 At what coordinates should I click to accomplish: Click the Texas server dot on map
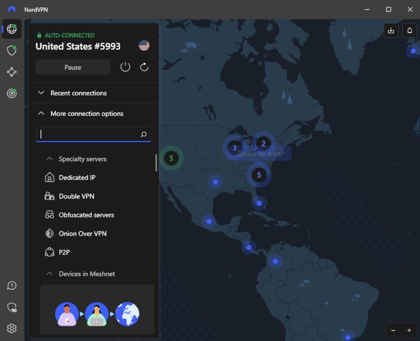coord(215,182)
